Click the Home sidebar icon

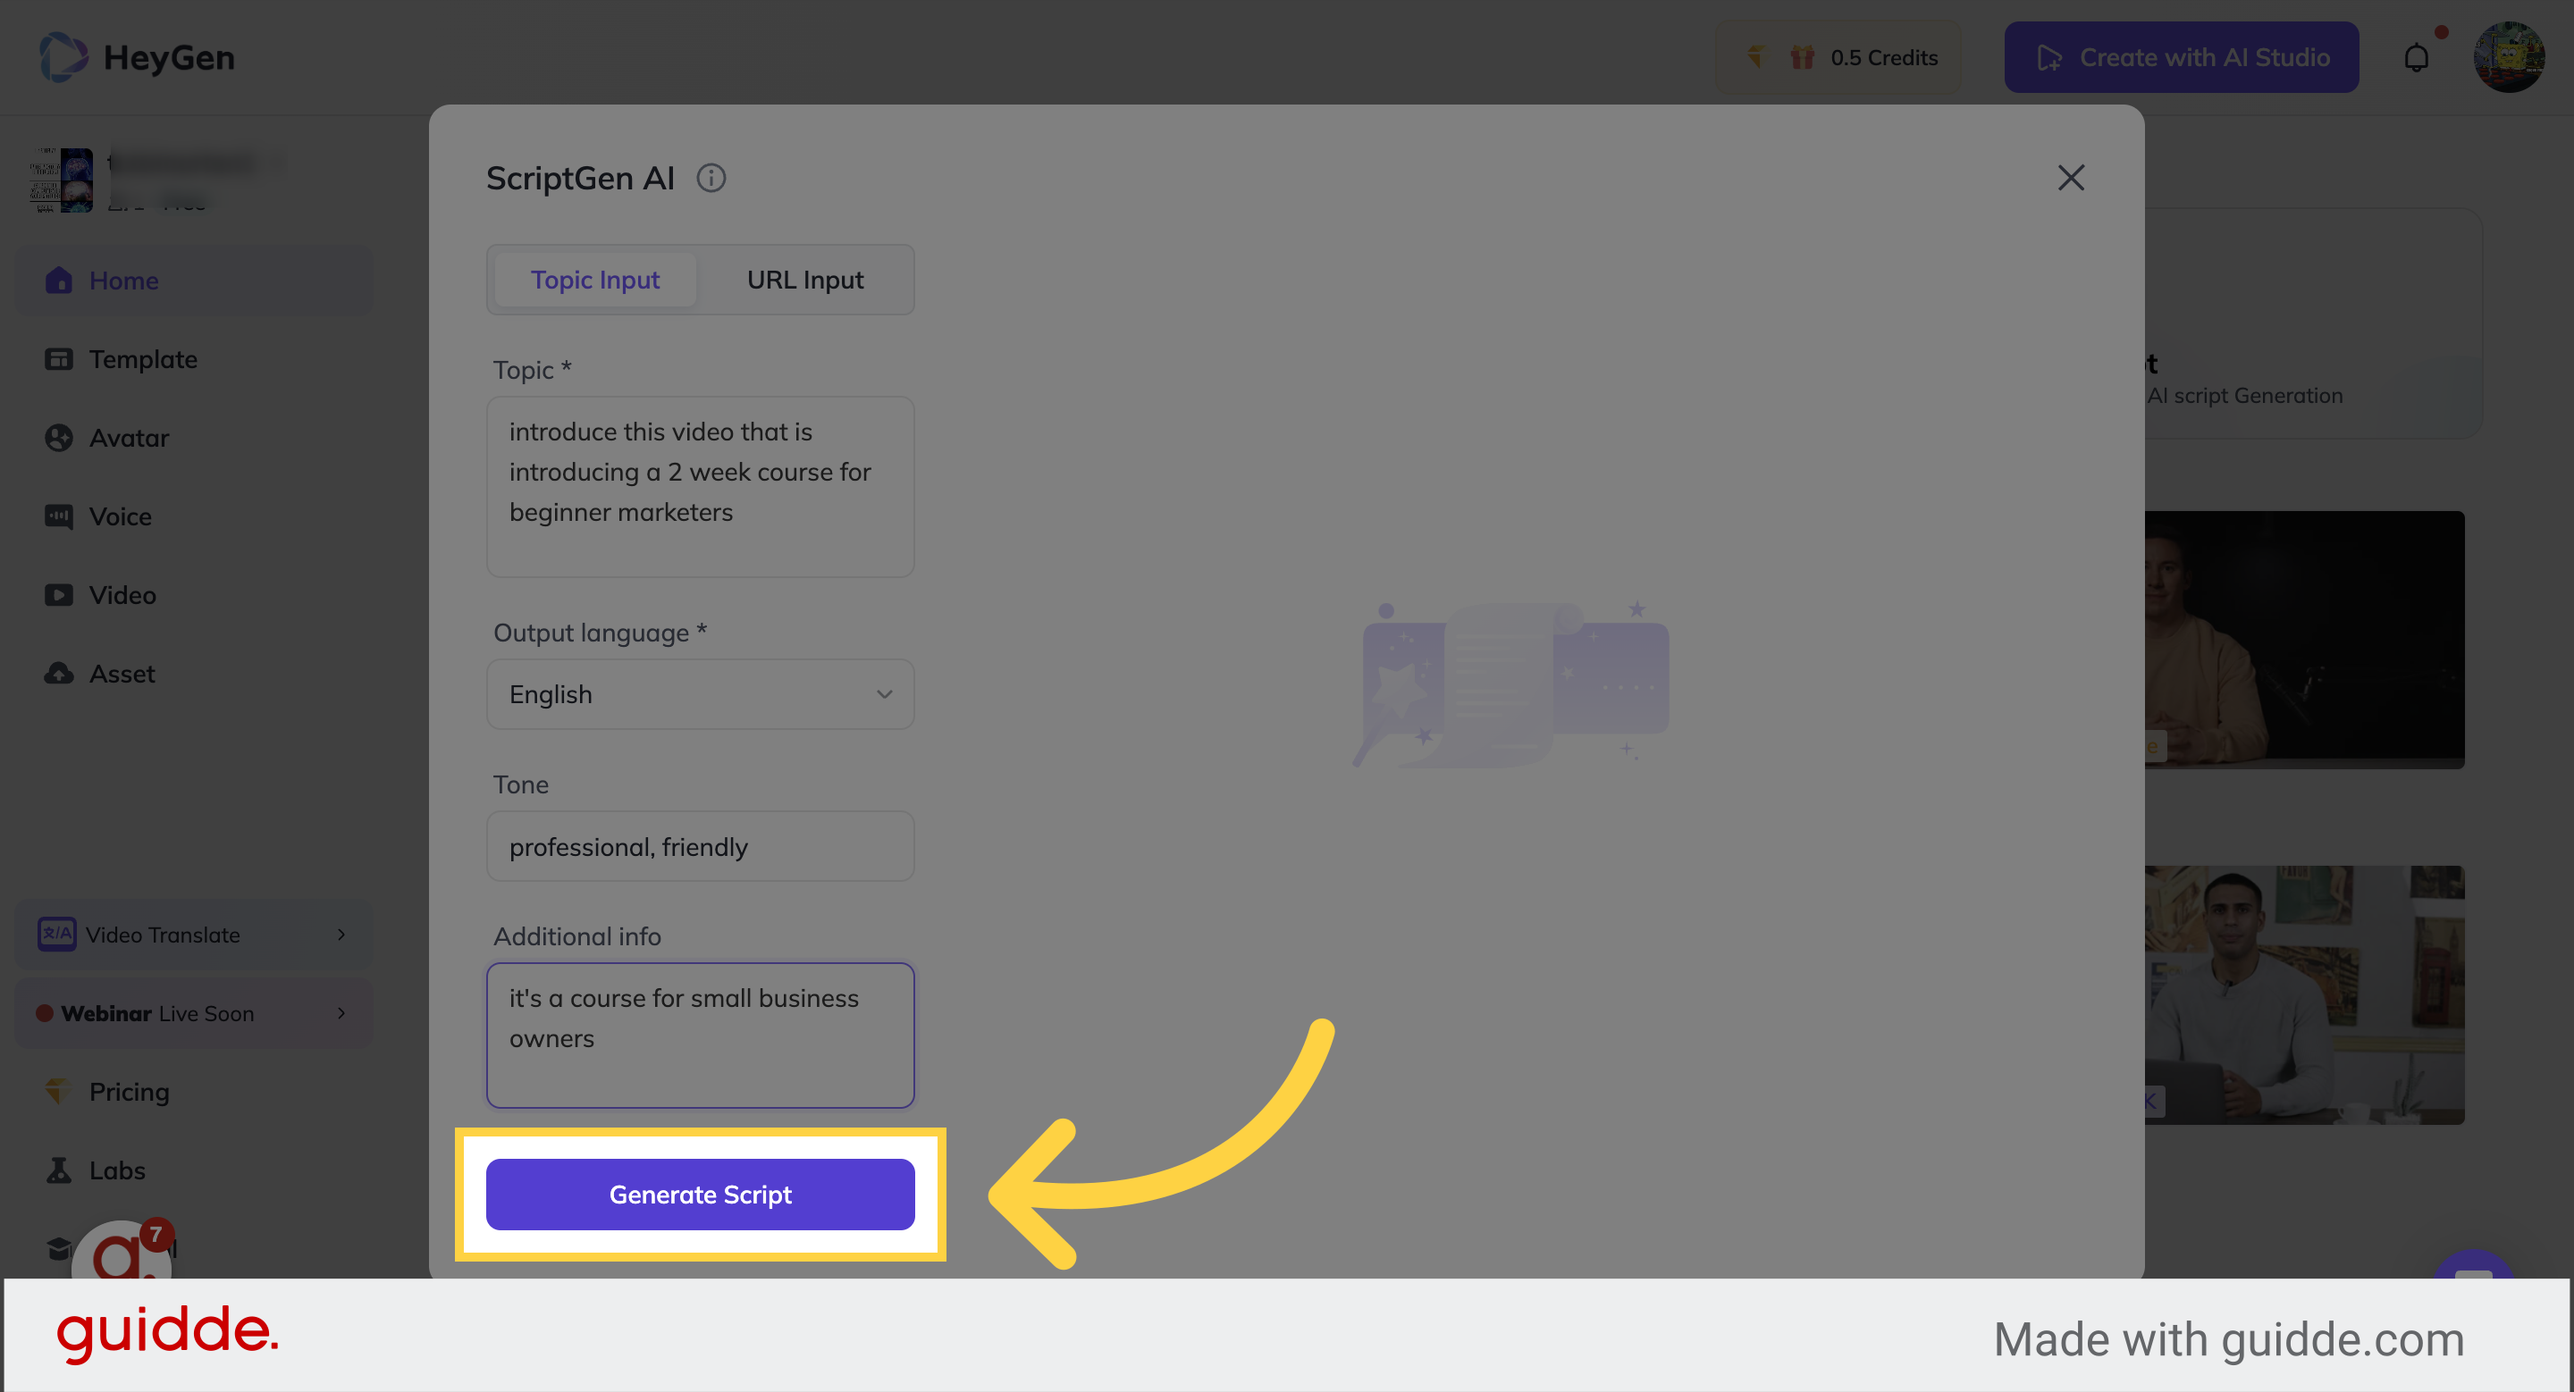59,281
